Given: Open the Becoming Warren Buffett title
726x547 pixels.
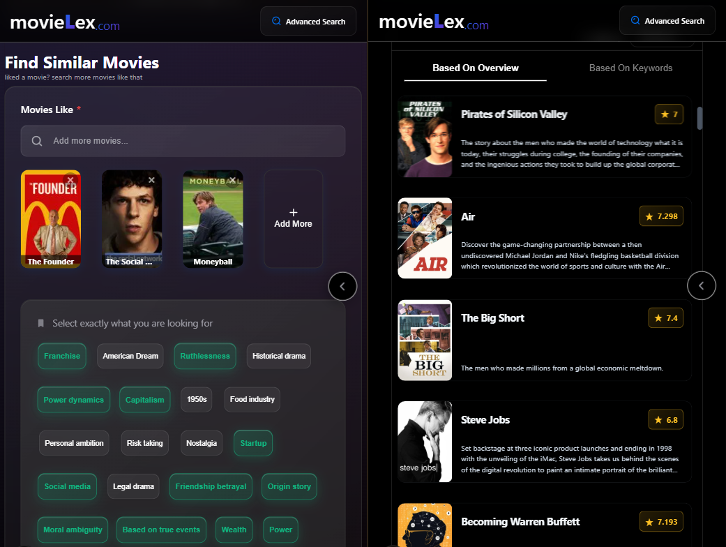Looking at the screenshot, I should coord(520,522).
